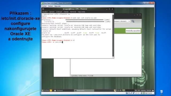Click VirtualBox shared folders status icon
171x96 pixels.
[136, 93]
